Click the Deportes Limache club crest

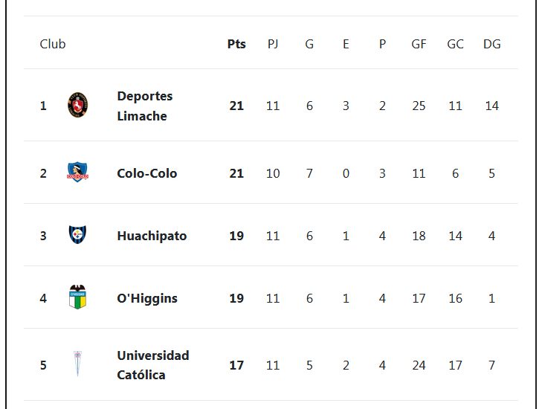pyautogui.click(x=77, y=106)
